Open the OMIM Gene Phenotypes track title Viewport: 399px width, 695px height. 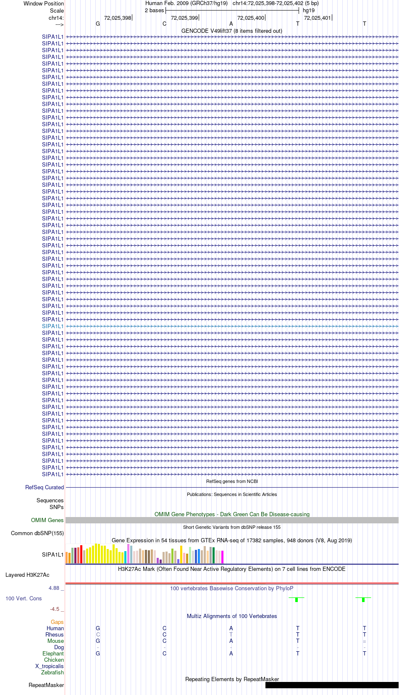232,514
